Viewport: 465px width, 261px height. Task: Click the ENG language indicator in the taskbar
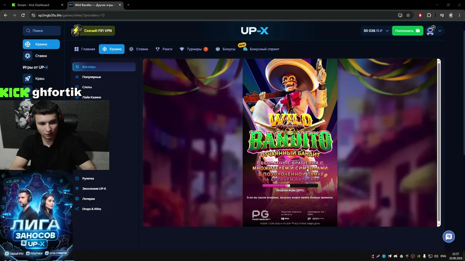click(443, 256)
